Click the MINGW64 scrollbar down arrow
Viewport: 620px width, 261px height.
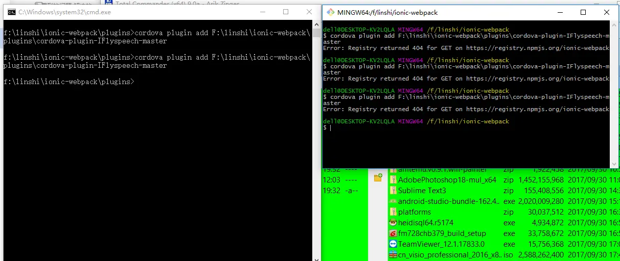tap(614, 164)
